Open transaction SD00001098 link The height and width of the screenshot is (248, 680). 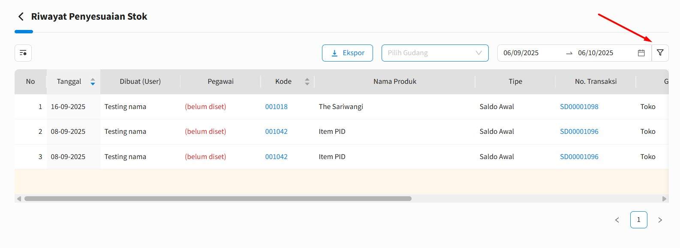[x=579, y=107]
